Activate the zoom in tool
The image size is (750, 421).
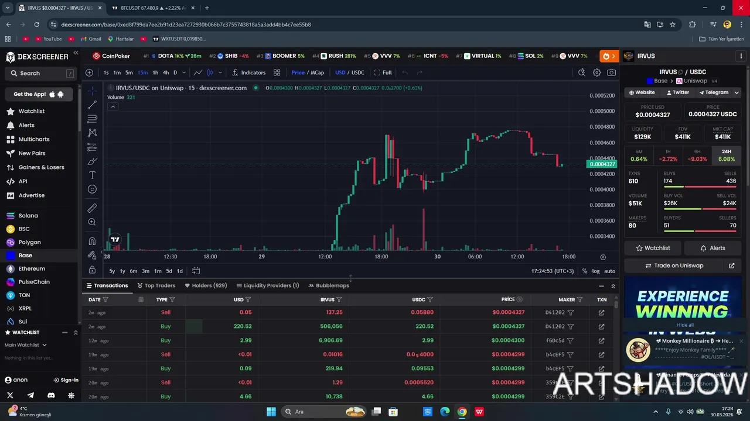pos(92,222)
